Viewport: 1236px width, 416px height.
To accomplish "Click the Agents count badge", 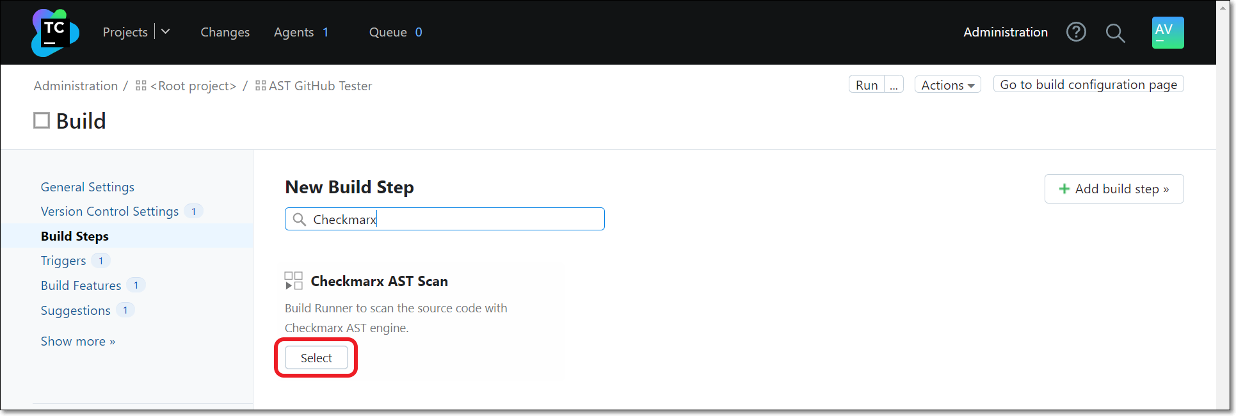I will point(326,32).
